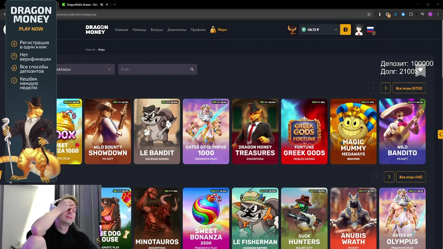
Task: Open the media control playlist icon
Action: 423,14
